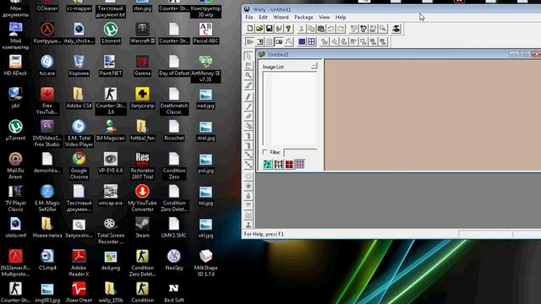The width and height of the screenshot is (541, 304).
Task: Click 'For Help, press F1' status text
Action: point(264,234)
